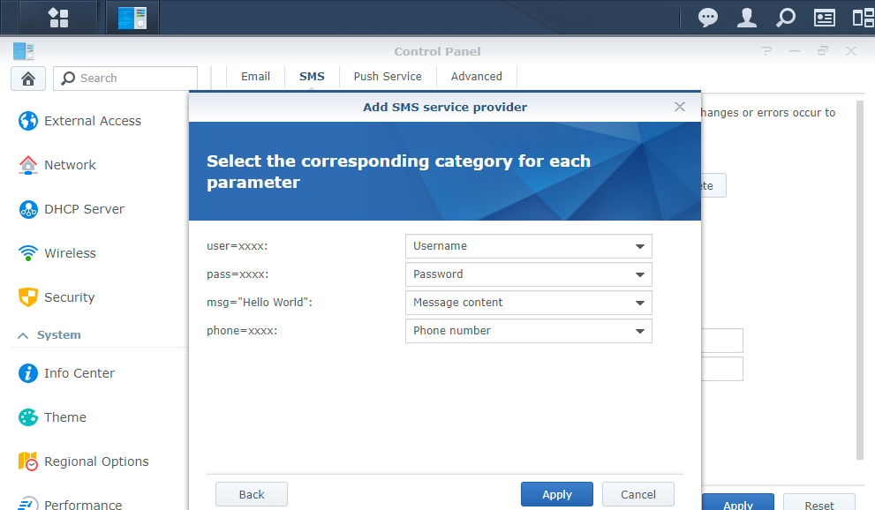Image resolution: width=875 pixels, height=510 pixels.
Task: Click the dialog's Cancel button
Action: click(638, 494)
